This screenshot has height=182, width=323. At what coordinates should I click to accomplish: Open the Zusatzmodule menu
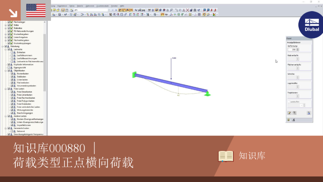click(x=102, y=6)
